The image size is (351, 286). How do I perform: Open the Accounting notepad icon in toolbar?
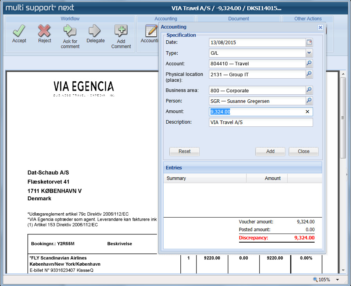click(151, 31)
